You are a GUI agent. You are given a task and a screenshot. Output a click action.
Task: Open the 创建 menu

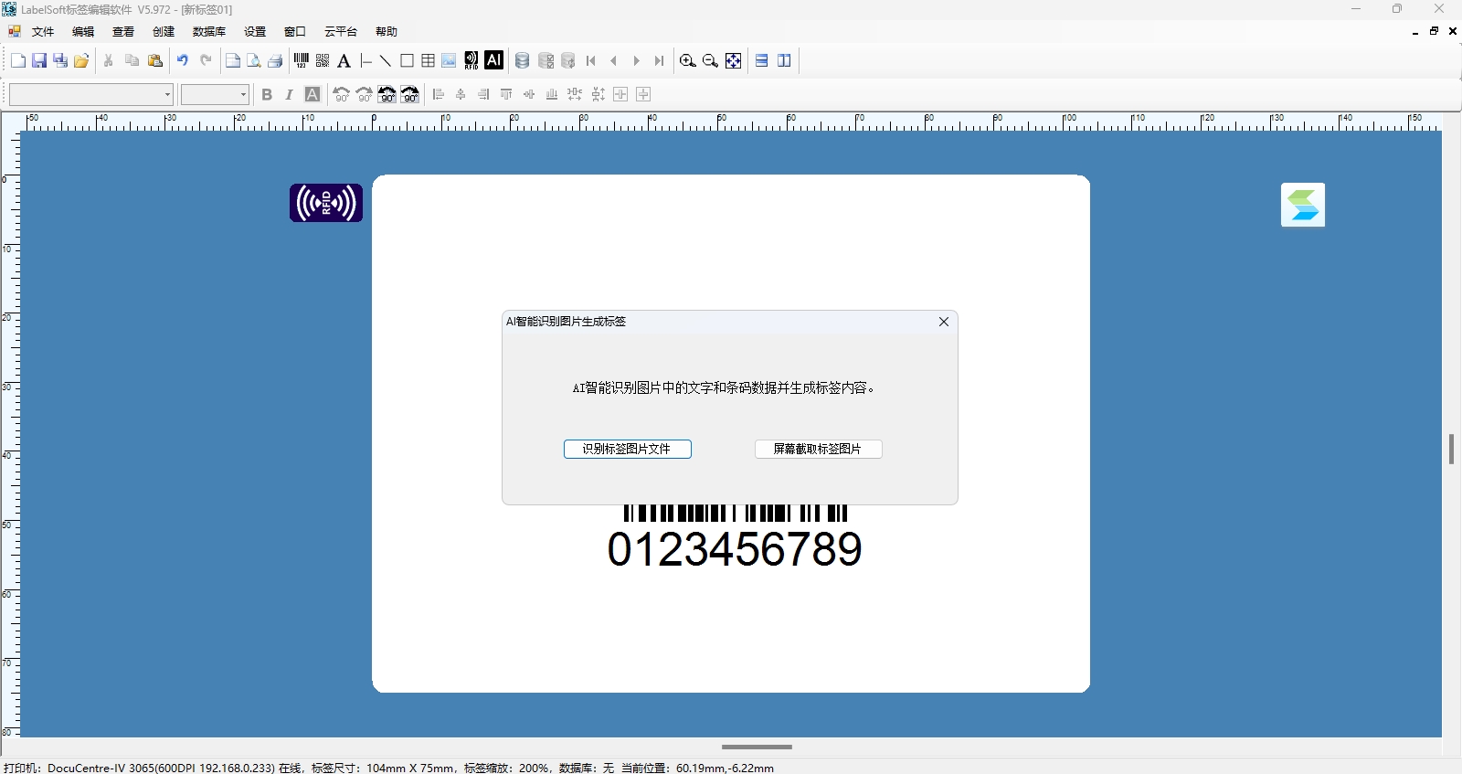[164, 31]
